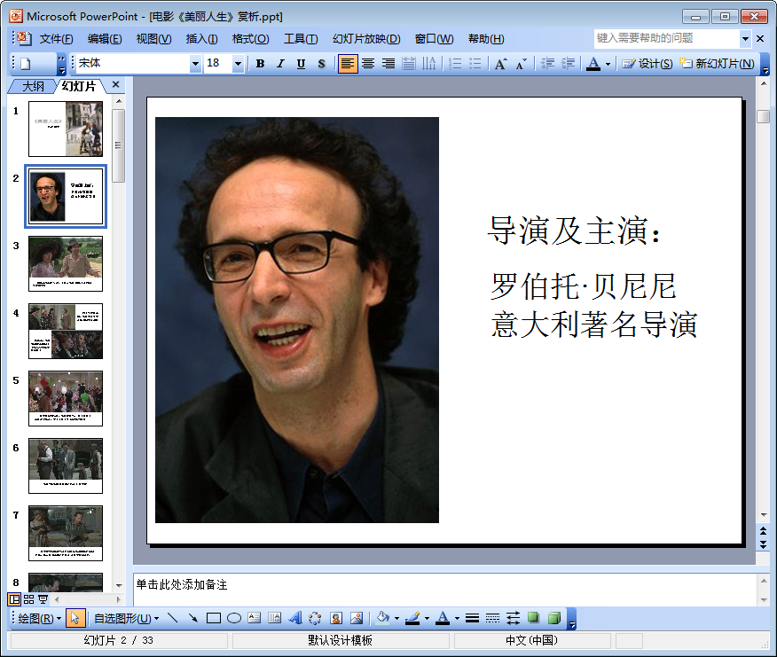Toggle Bold formatting
This screenshot has width=777, height=657.
click(x=260, y=64)
